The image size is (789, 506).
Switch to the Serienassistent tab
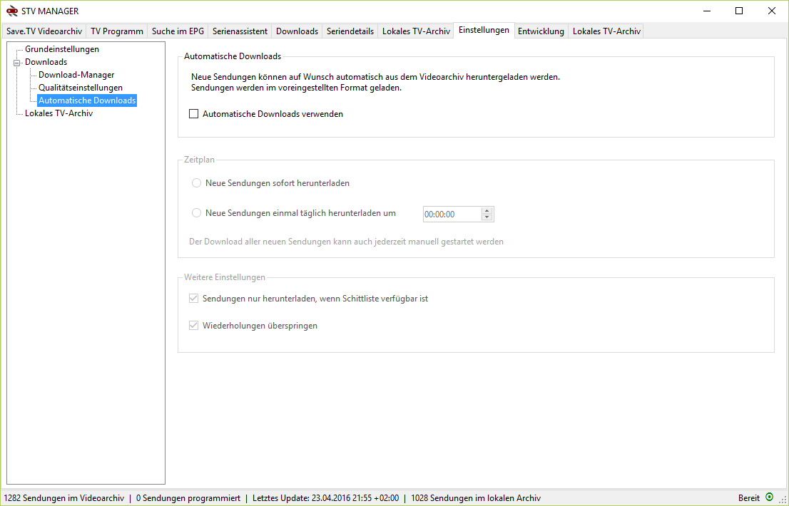point(240,31)
